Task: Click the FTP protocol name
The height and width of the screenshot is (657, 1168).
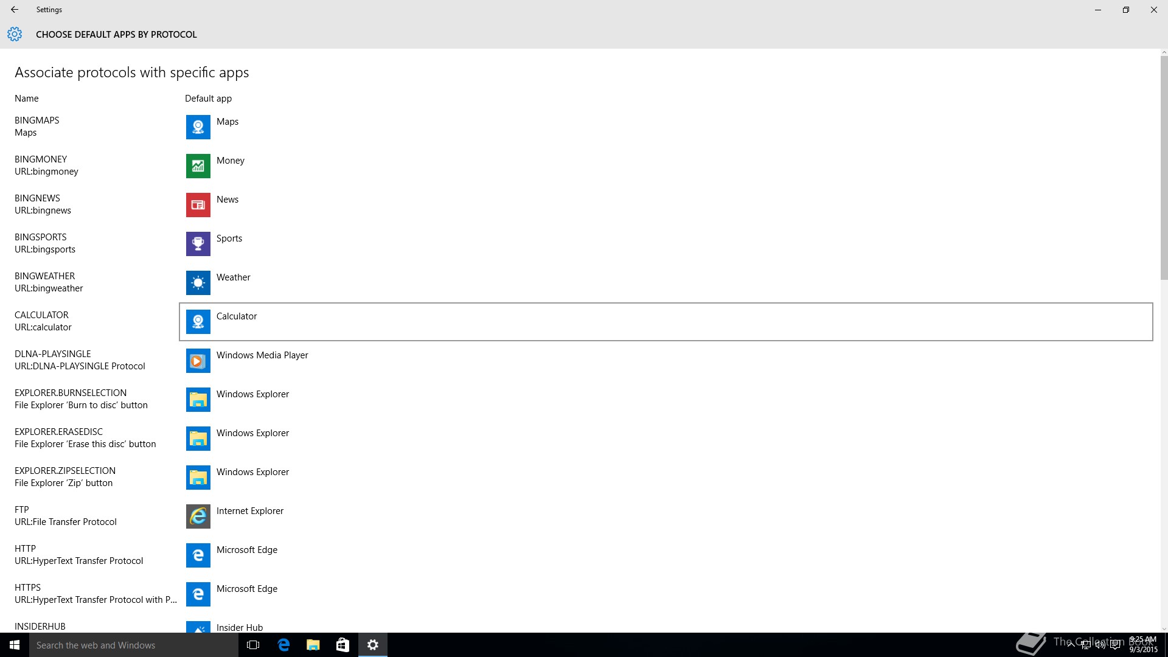Action: 22,510
